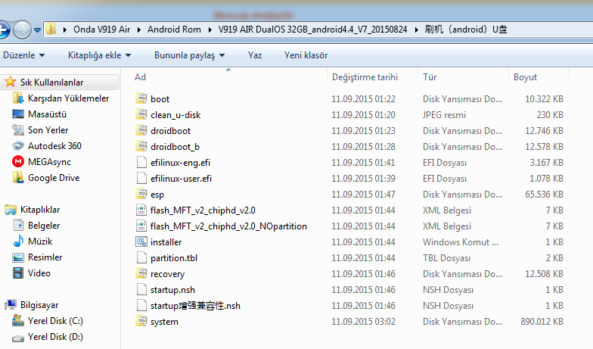593x349 pixels.
Task: Open the Bununla paylaş dropdown
Action: (x=189, y=55)
